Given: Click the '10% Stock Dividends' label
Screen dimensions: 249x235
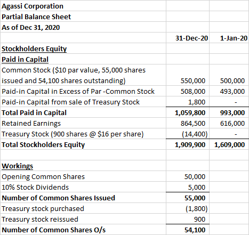Looking at the screenshot, I should point(35,188).
